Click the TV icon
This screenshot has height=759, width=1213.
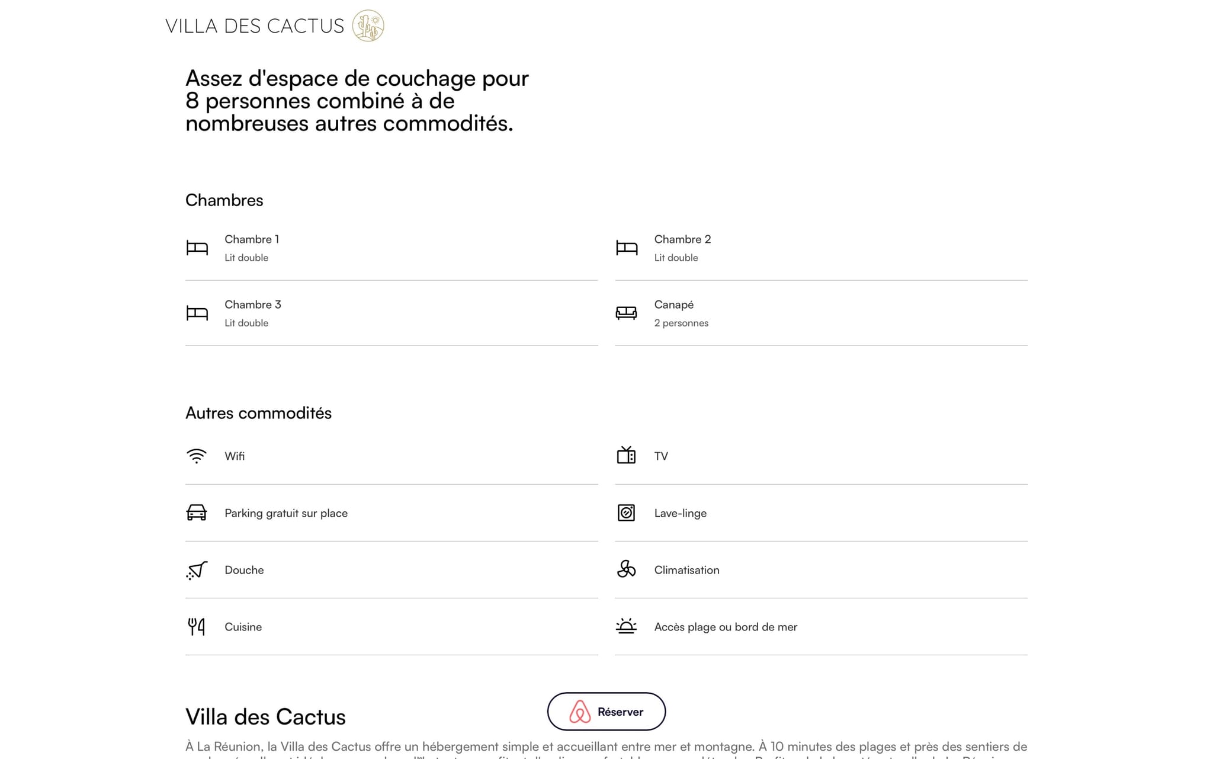626,455
